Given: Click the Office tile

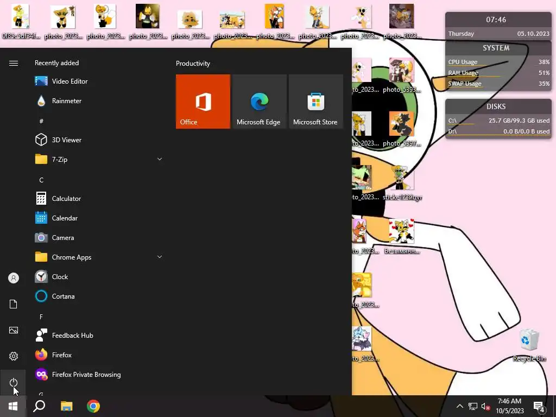Looking at the screenshot, I should tap(203, 102).
